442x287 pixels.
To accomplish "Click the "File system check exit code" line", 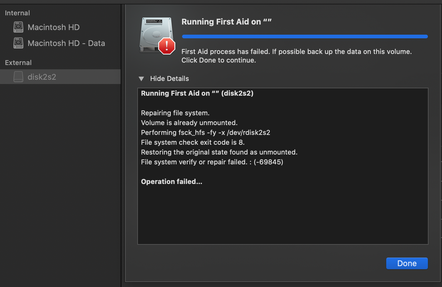I will (192, 142).
